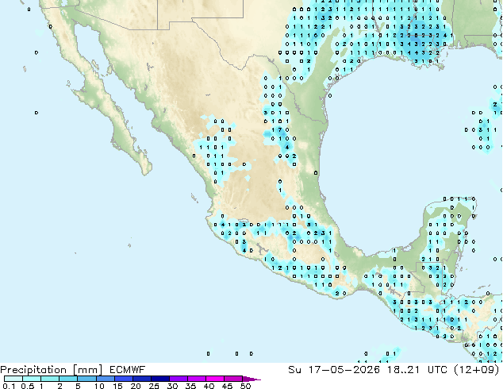Click the 2–5 mm legend color box
This screenshot has height=389, width=503.
click(68, 379)
